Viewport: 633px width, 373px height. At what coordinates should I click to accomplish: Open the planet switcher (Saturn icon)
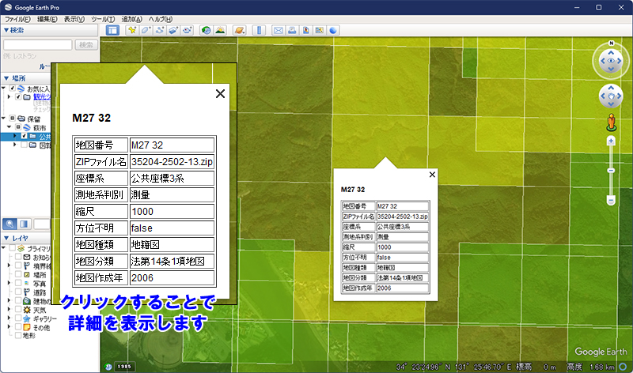pos(240,30)
